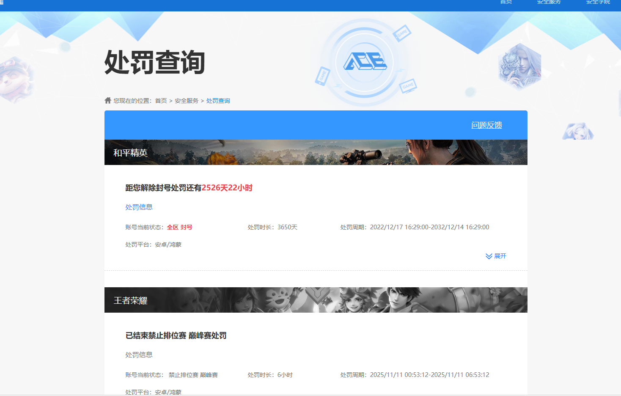Click the GAME card icon below-right of ACE logo
The height and width of the screenshot is (396, 621).
pos(408,86)
